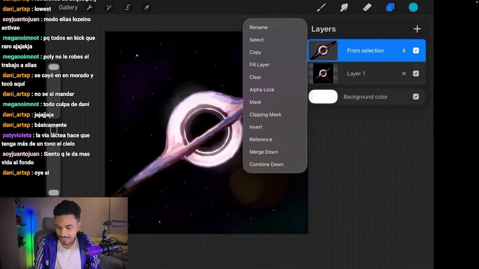
Task: Add a new layer with plus icon
Action: tap(417, 29)
